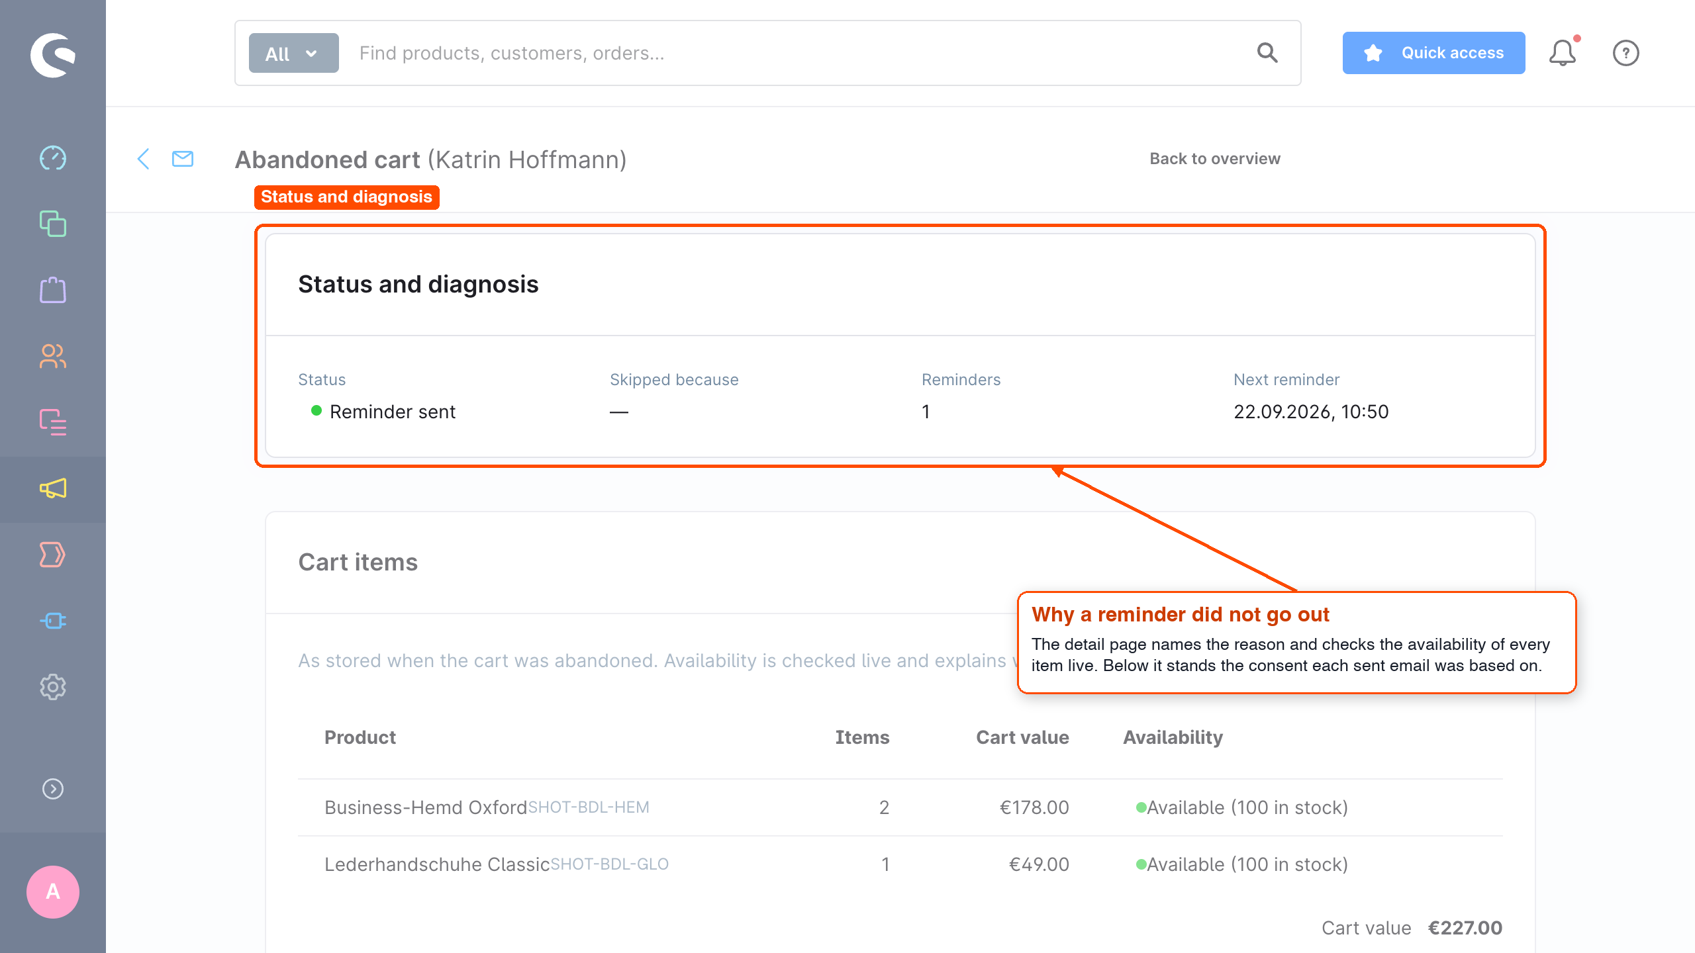Expand the All search filter dropdown
Viewport: 1695px width, 953px height.
click(294, 53)
